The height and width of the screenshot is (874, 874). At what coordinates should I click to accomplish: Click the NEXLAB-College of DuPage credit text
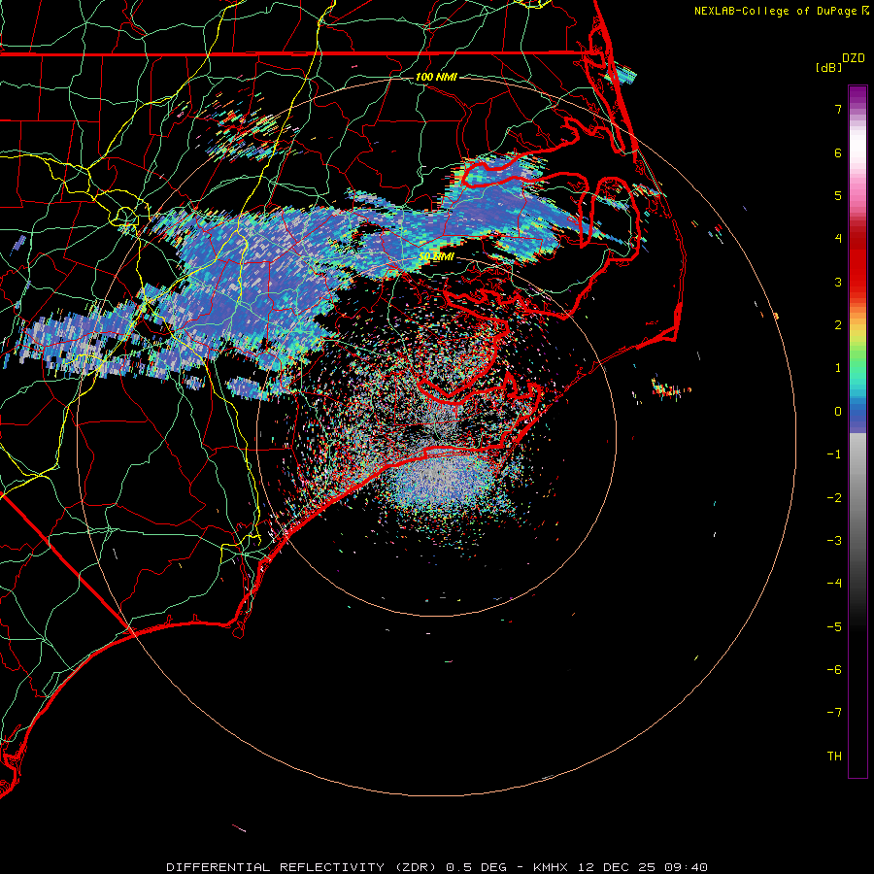(x=782, y=11)
